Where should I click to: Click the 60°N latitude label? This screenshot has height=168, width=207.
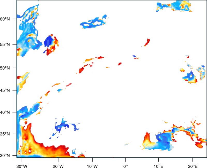tap(5, 19)
